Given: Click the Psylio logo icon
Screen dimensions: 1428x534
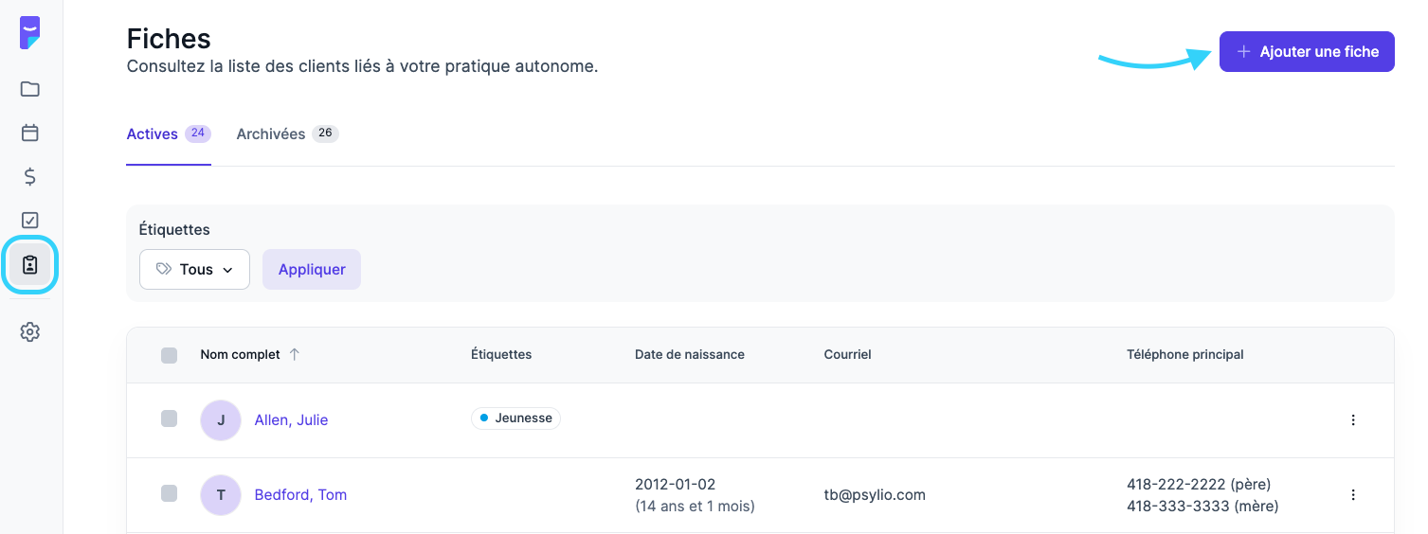Looking at the screenshot, I should [30, 32].
